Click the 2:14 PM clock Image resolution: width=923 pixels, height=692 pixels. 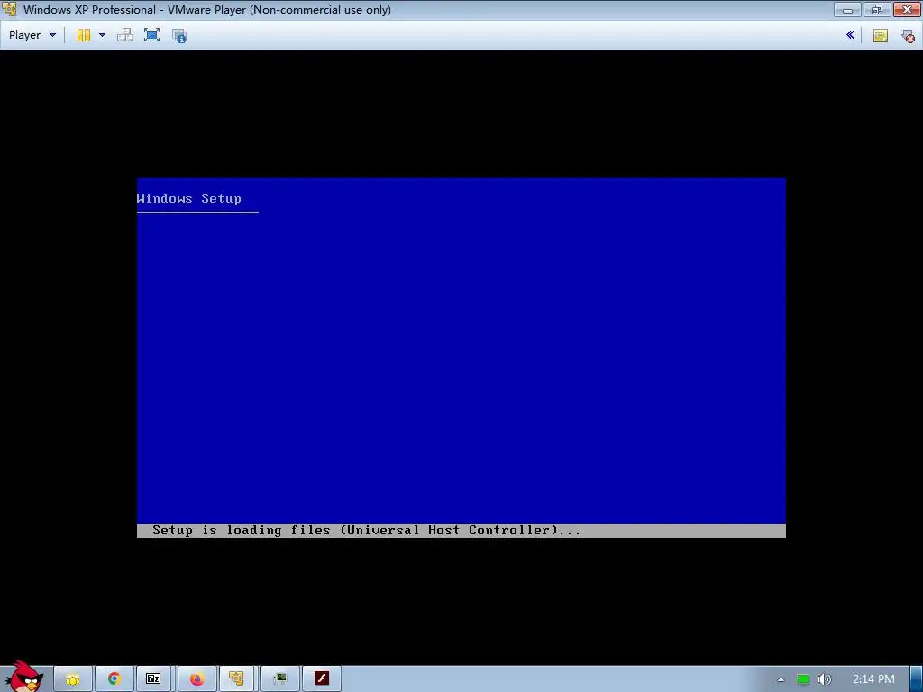(873, 679)
